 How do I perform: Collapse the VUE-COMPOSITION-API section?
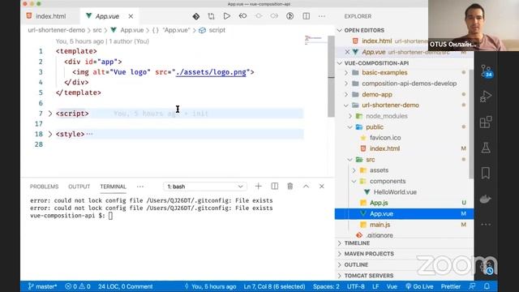point(376,63)
